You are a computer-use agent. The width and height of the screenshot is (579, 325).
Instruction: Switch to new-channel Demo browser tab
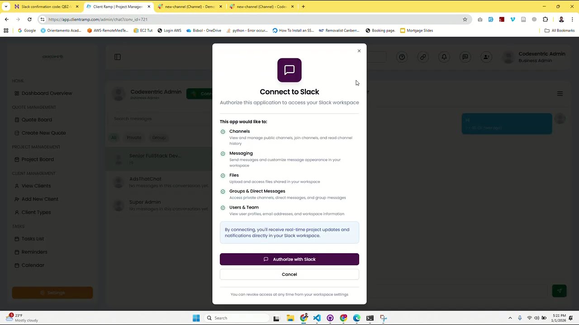click(190, 7)
